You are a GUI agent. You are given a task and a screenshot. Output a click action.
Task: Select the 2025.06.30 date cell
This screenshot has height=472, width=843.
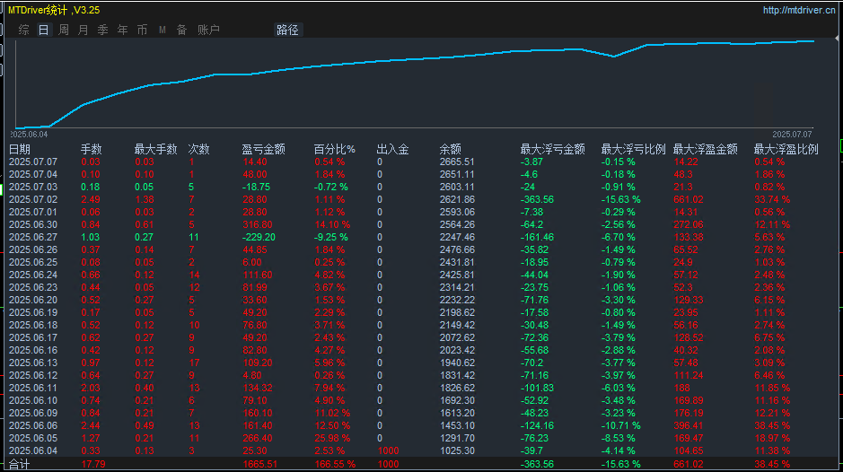point(33,224)
